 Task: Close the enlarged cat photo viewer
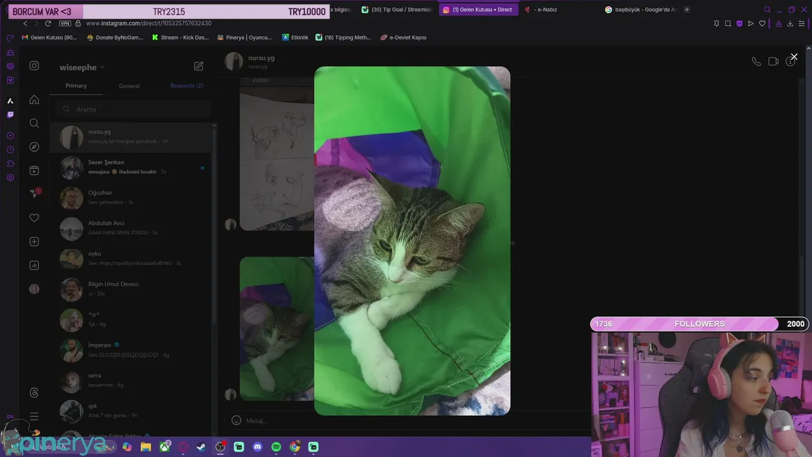point(794,57)
